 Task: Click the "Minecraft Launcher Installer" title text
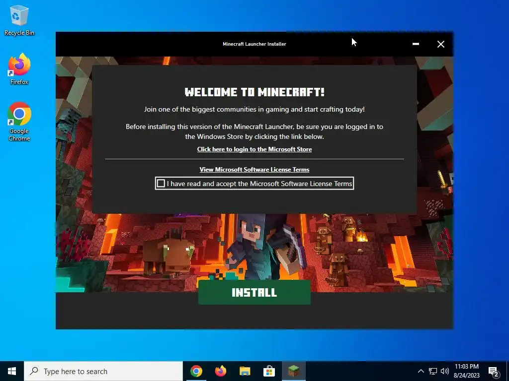254,44
